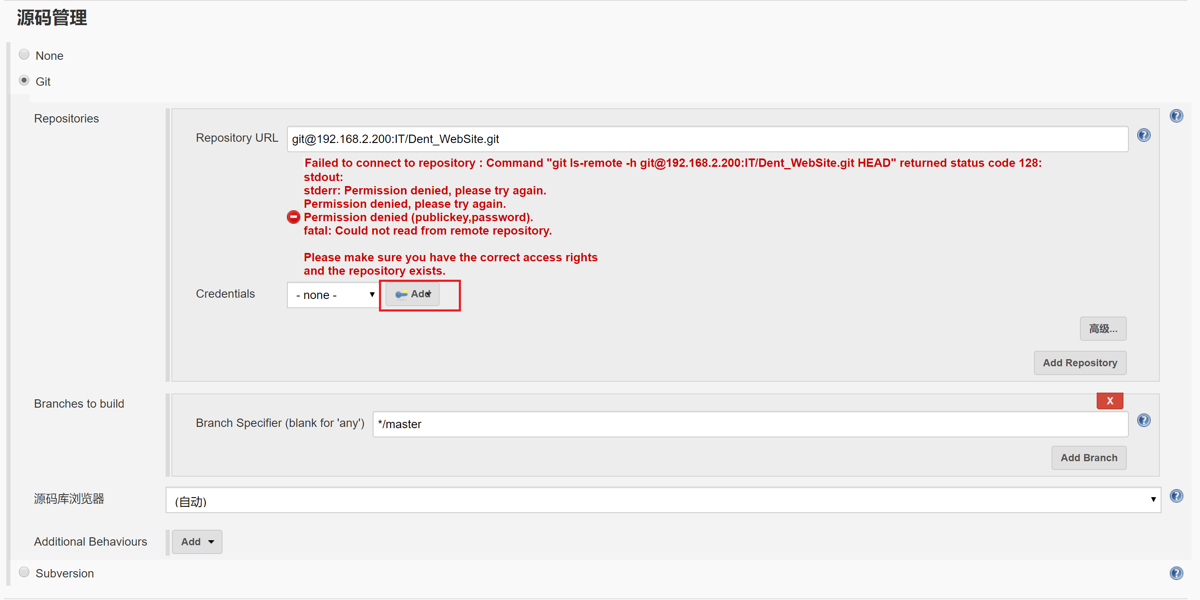Open help for the Repositories section
The width and height of the screenshot is (1200, 600).
click(x=1176, y=116)
